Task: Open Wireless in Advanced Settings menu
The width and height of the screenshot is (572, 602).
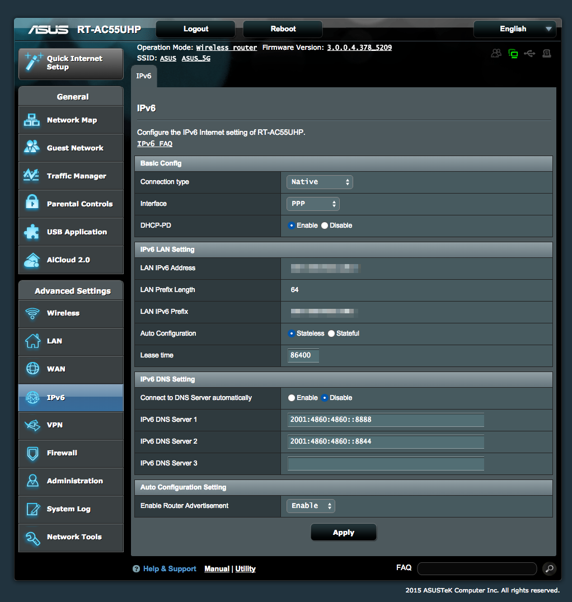Action: [x=63, y=313]
